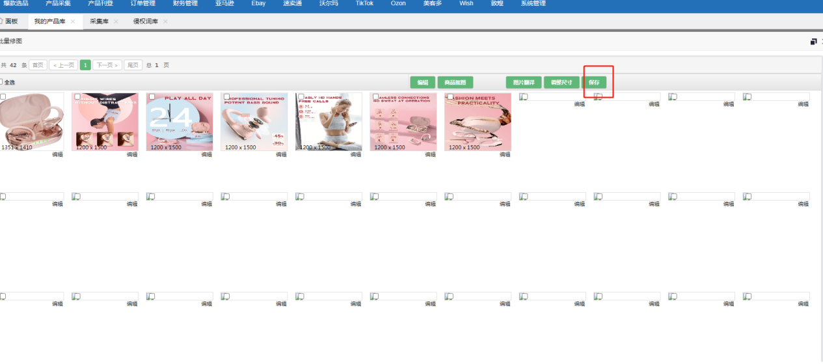Click the green 保存 button
823x364 pixels.
tap(594, 83)
